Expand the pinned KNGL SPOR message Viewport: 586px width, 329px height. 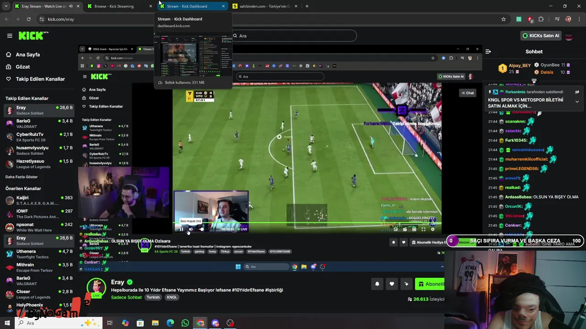(x=577, y=102)
